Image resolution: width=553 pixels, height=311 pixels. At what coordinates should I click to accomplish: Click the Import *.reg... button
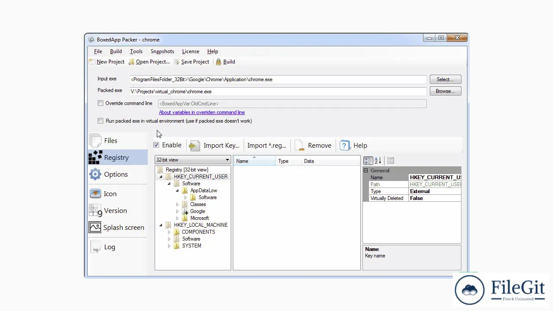[267, 146]
